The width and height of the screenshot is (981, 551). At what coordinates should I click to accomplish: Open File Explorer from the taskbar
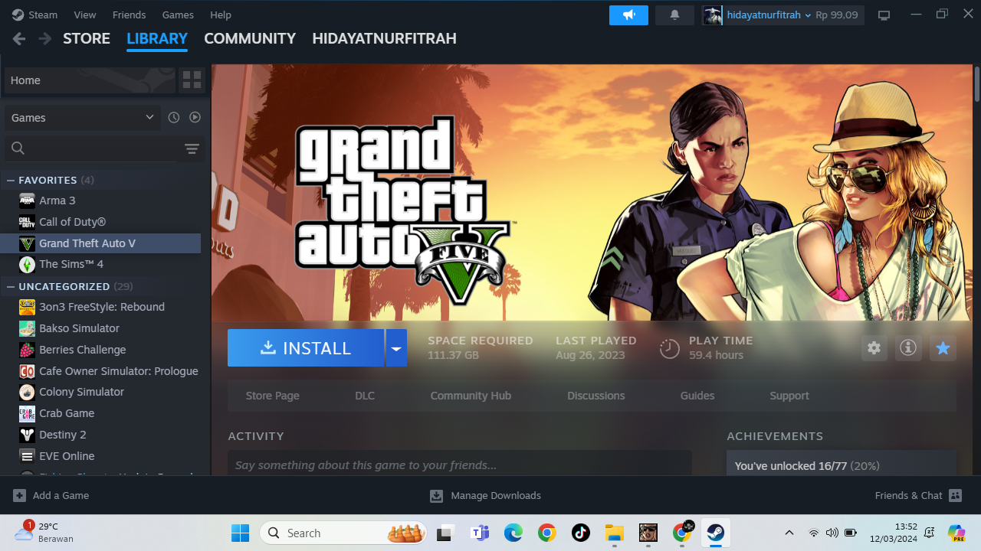(614, 533)
